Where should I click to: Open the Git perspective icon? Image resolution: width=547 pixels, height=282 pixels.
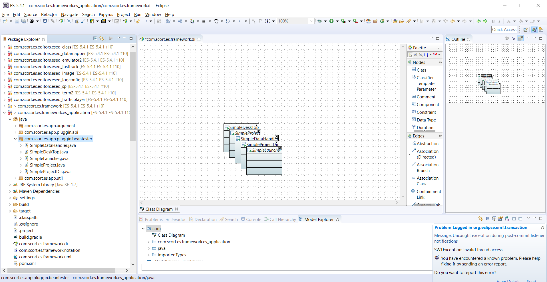tap(541, 30)
